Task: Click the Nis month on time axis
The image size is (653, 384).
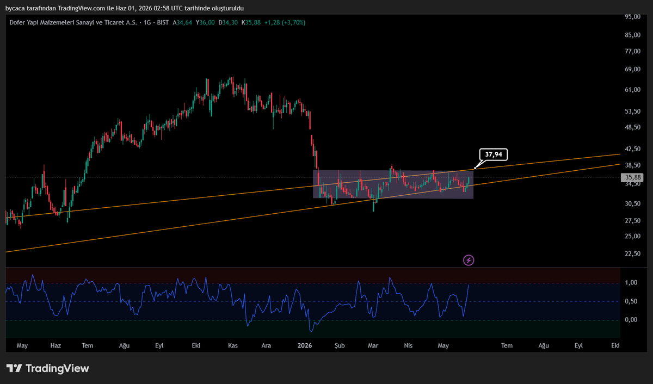Action: click(x=407, y=345)
